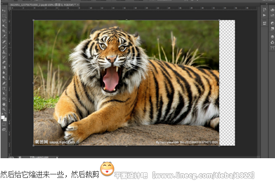275x185 pixels.
Task: Select the Healing Brush tool
Action: 4,42
